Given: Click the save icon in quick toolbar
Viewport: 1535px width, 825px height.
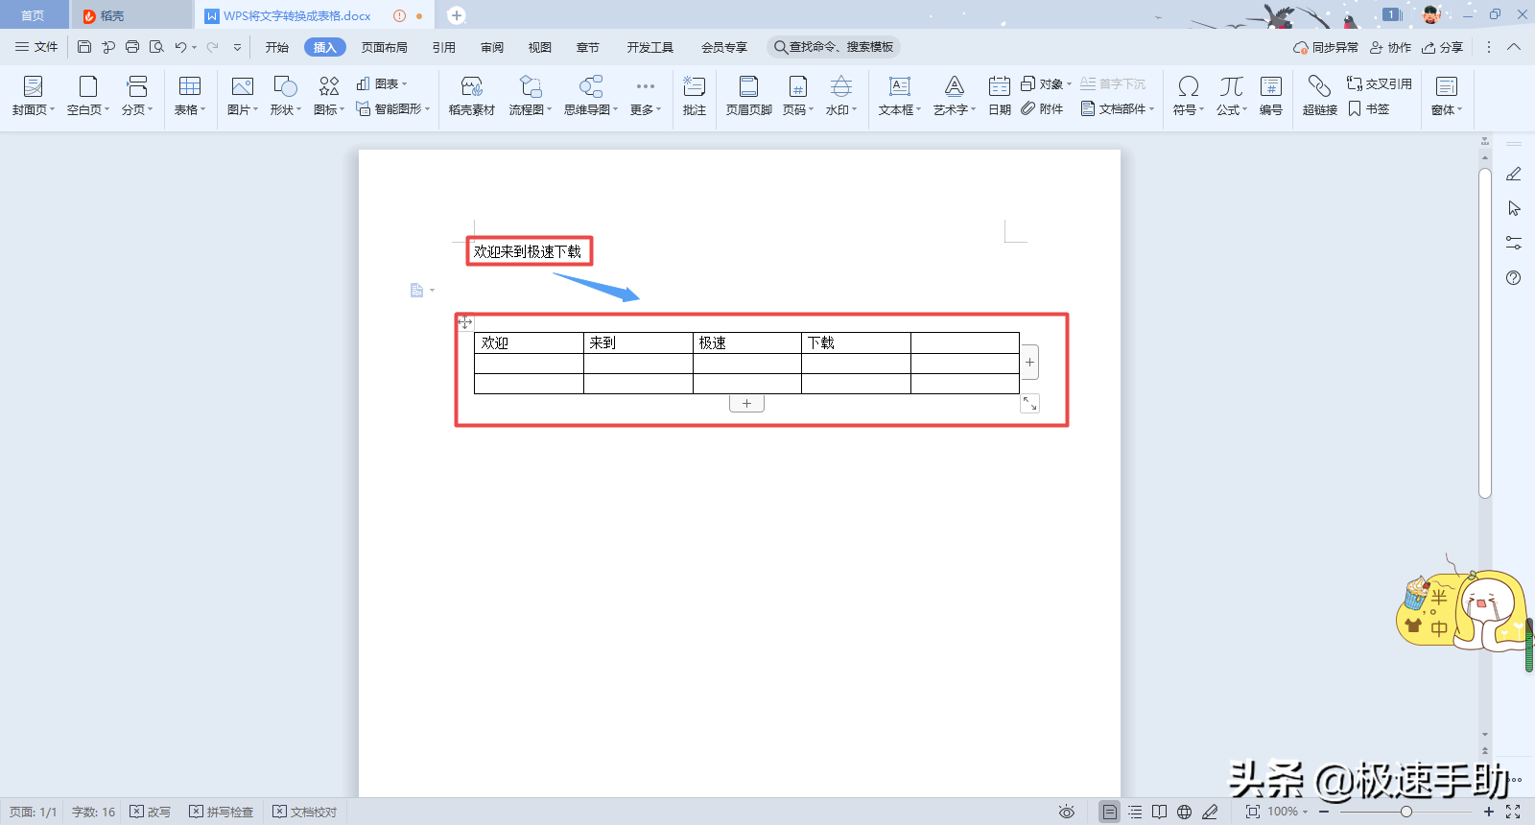Looking at the screenshot, I should pos(84,47).
